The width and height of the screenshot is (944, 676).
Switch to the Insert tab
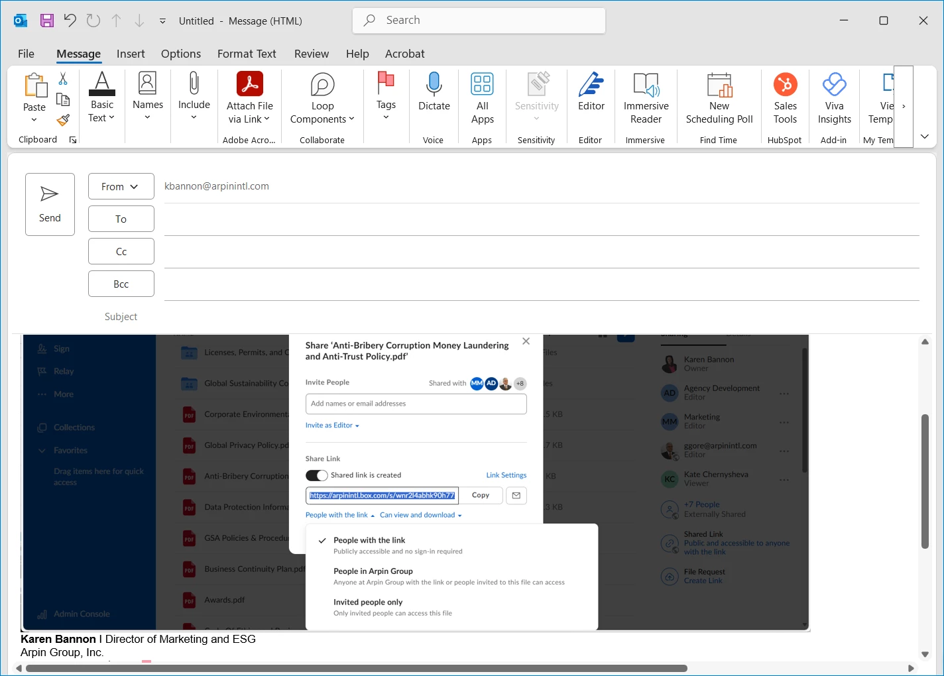tap(131, 54)
